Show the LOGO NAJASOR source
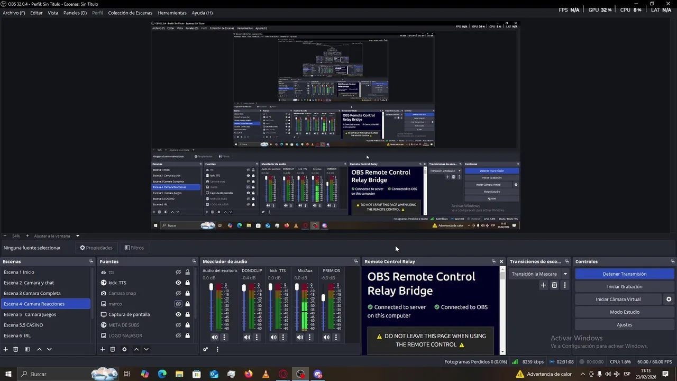677x381 pixels. (x=178, y=335)
